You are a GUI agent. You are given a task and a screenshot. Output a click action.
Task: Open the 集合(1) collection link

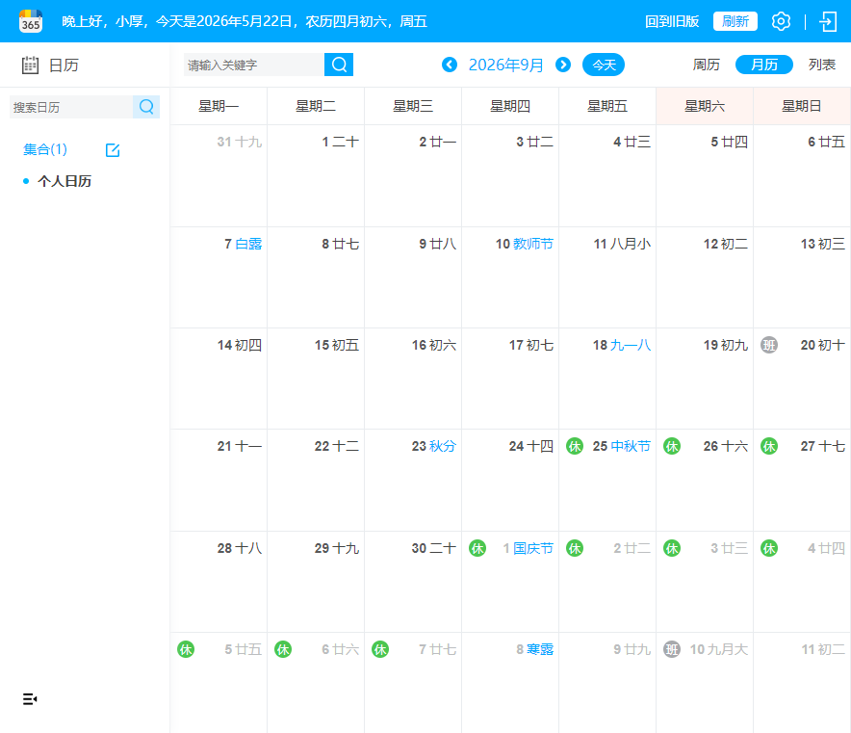point(45,149)
